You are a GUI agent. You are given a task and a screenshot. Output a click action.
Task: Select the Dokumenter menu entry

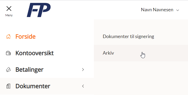47,86
